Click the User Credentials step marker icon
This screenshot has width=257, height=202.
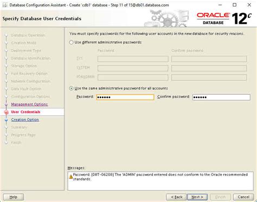(x=7, y=112)
